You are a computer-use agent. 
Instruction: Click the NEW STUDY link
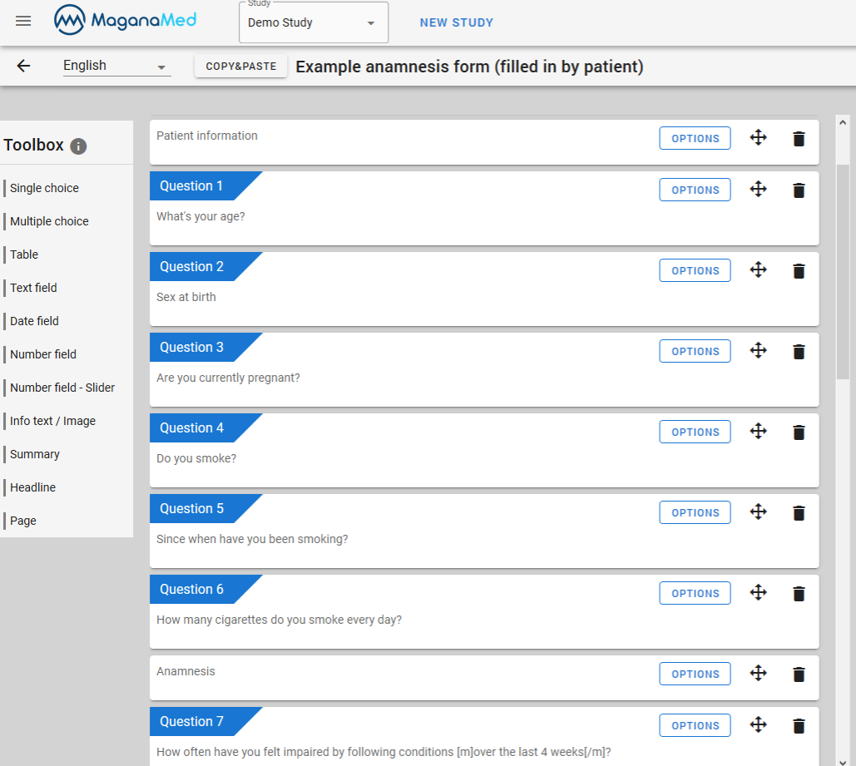[x=457, y=23]
